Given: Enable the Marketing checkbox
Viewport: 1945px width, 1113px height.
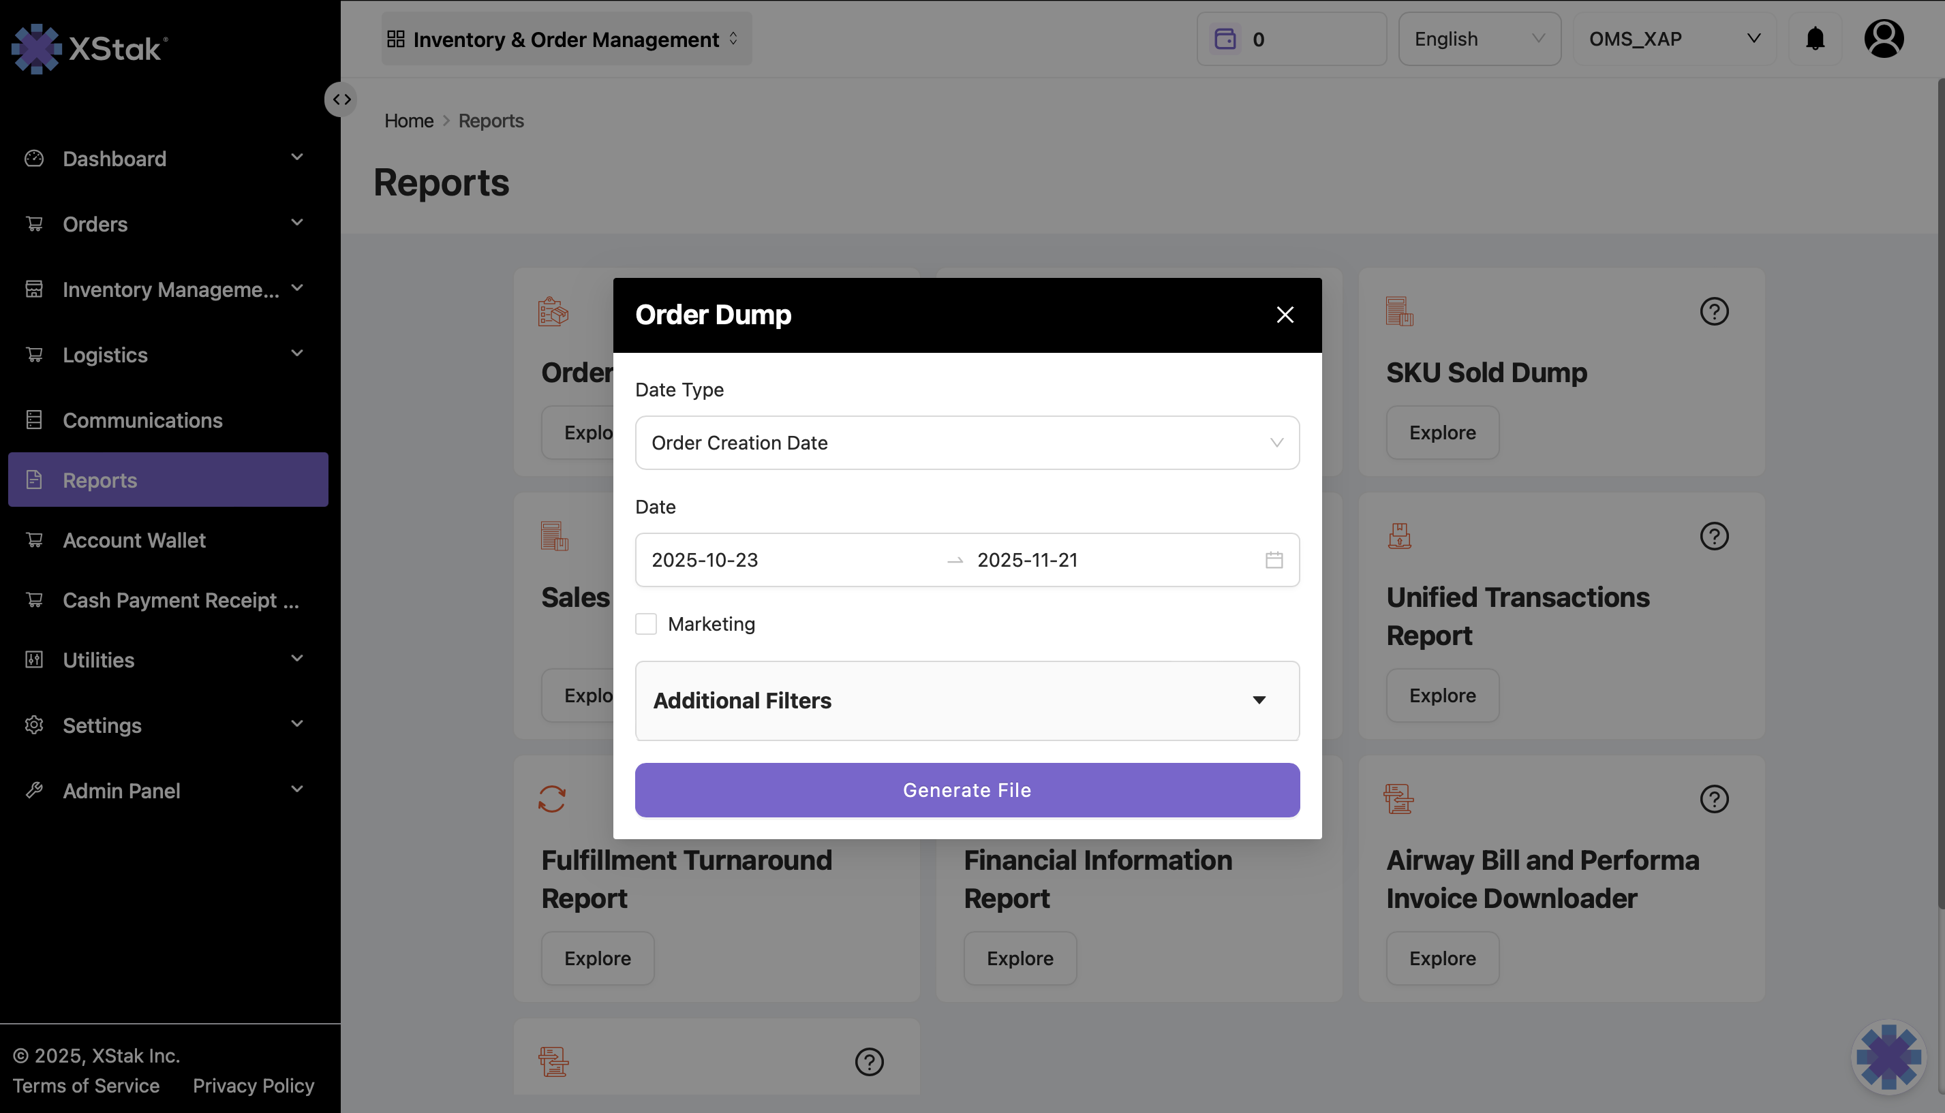Looking at the screenshot, I should point(646,624).
